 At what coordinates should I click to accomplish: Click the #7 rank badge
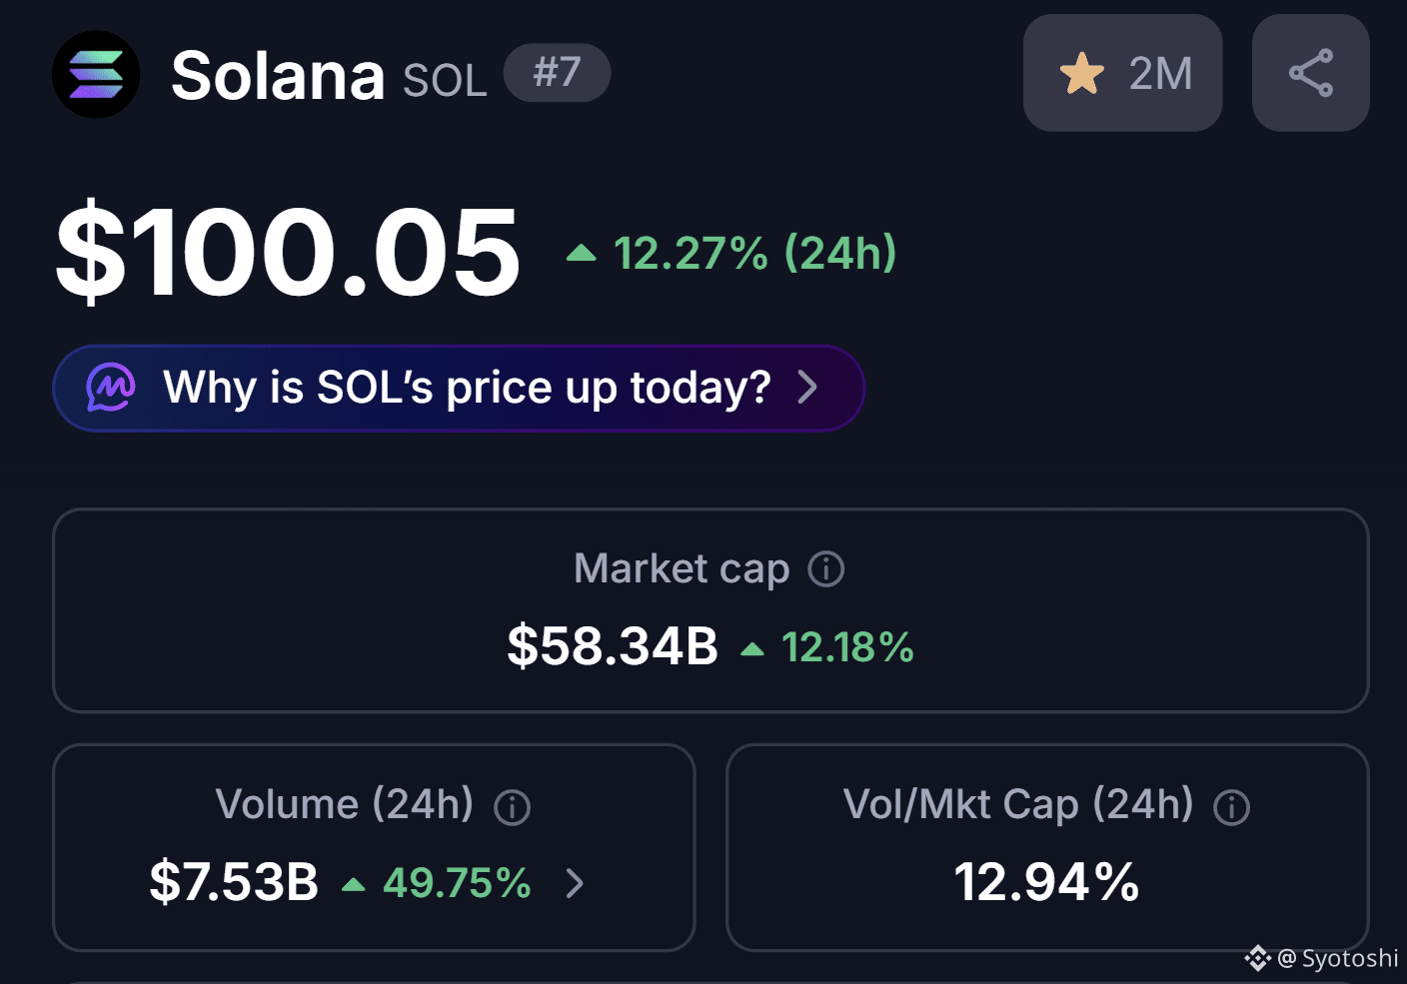tap(557, 73)
